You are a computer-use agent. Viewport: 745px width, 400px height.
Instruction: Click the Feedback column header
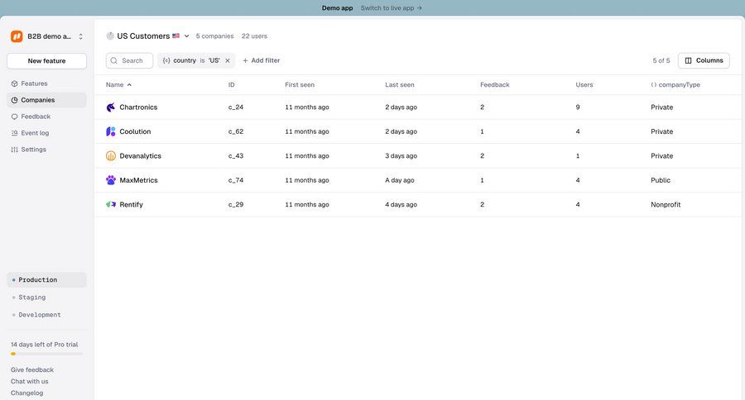pyautogui.click(x=495, y=85)
